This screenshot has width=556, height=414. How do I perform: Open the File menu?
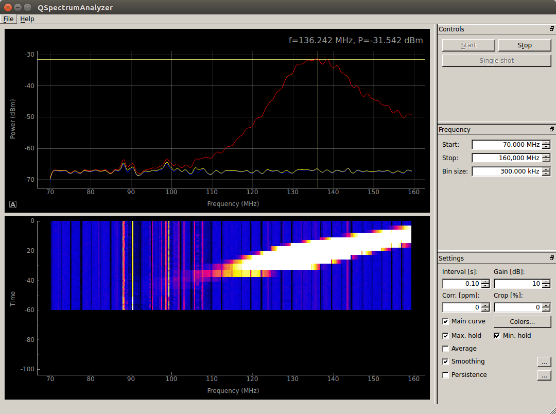click(x=9, y=19)
